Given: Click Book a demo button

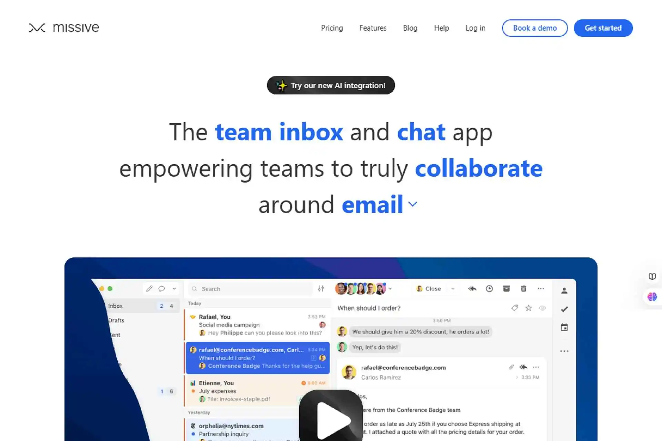Looking at the screenshot, I should [x=534, y=28].
